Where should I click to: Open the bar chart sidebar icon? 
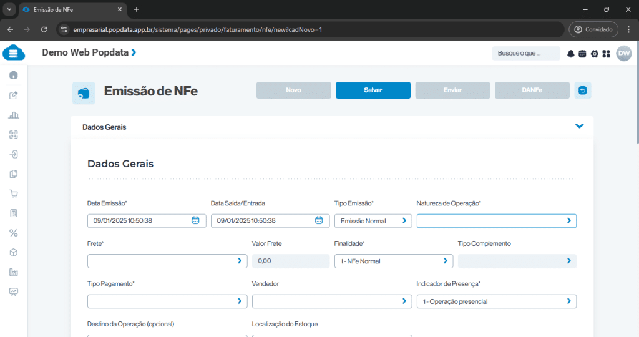(14, 115)
